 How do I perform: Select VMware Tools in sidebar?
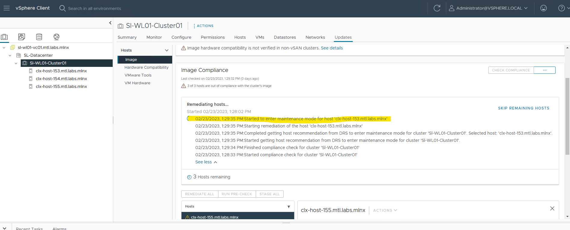pyautogui.click(x=138, y=75)
